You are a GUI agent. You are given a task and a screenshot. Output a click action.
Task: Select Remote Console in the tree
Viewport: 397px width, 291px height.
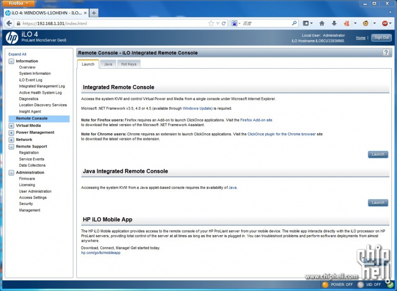(39, 119)
